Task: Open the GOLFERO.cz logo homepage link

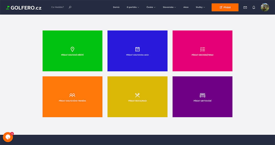Action: point(24,8)
